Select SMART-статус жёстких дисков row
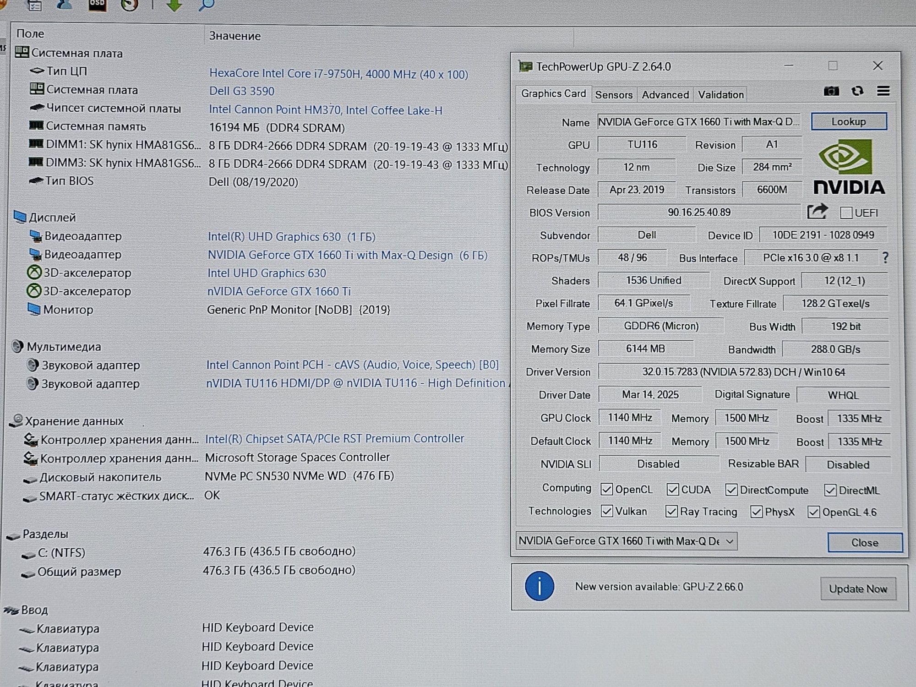The image size is (916, 687). click(121, 496)
